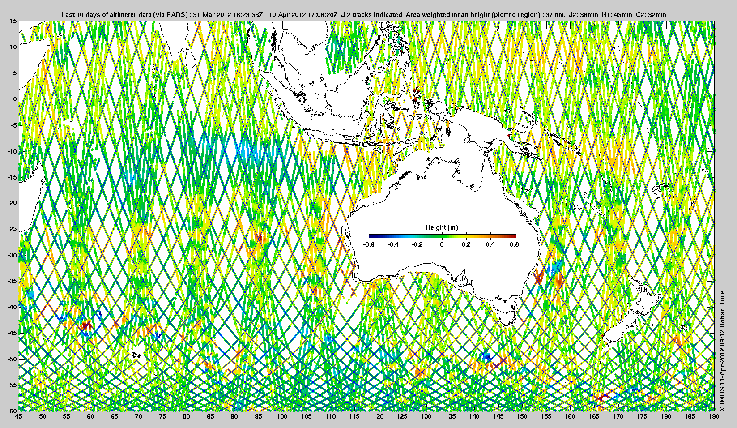This screenshot has width=737, height=428.
Task: Click the '0.2' colorbar tick label
Action: click(466, 244)
